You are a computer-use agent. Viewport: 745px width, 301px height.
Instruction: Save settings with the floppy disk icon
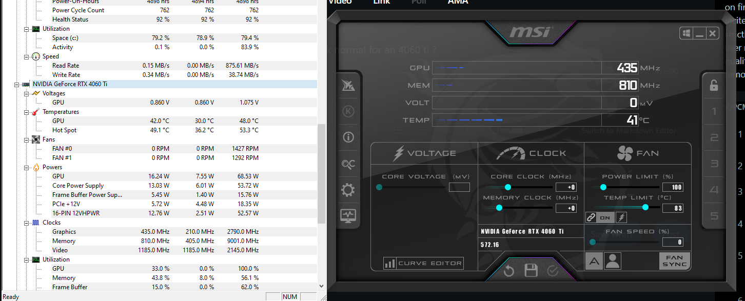pyautogui.click(x=531, y=270)
